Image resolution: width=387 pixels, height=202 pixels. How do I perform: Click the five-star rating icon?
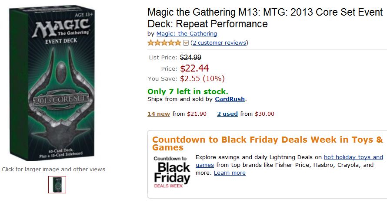(x=164, y=42)
